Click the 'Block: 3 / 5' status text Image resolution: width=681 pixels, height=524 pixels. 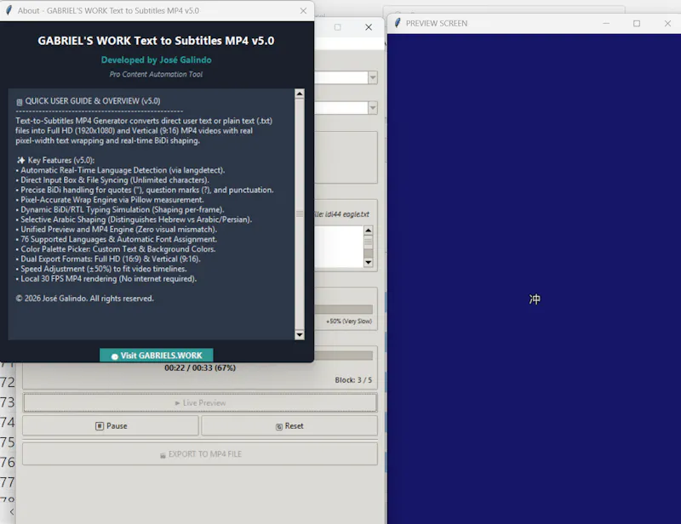353,380
